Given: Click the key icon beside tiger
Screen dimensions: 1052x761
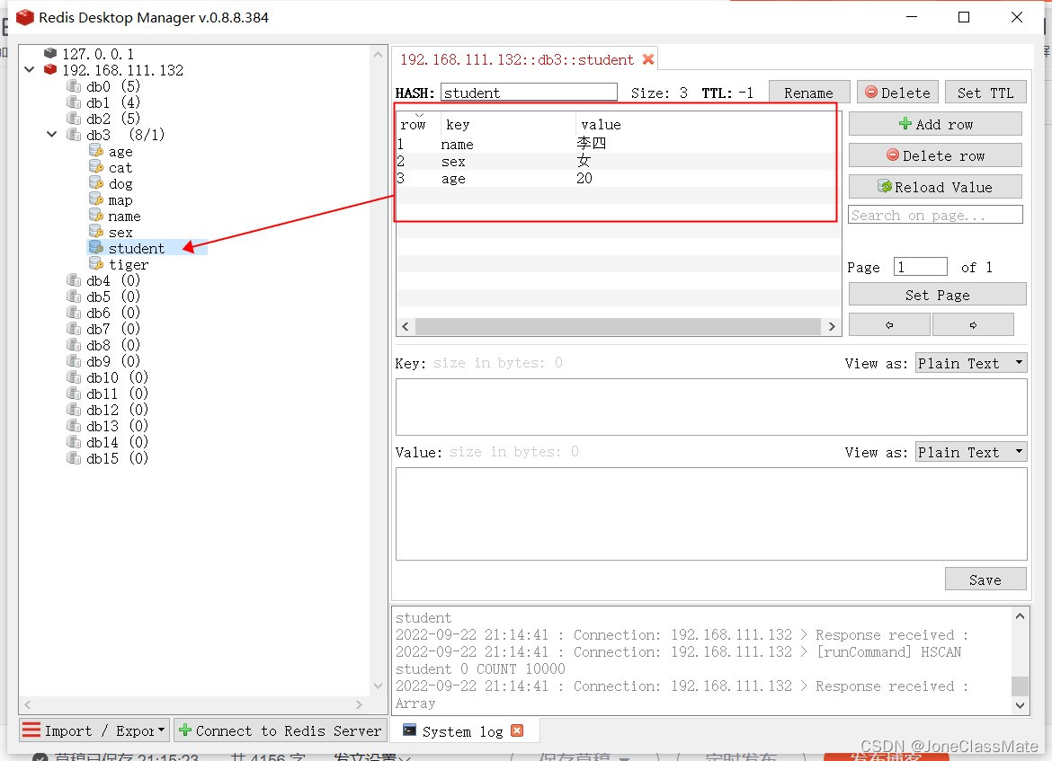Looking at the screenshot, I should point(96,264).
